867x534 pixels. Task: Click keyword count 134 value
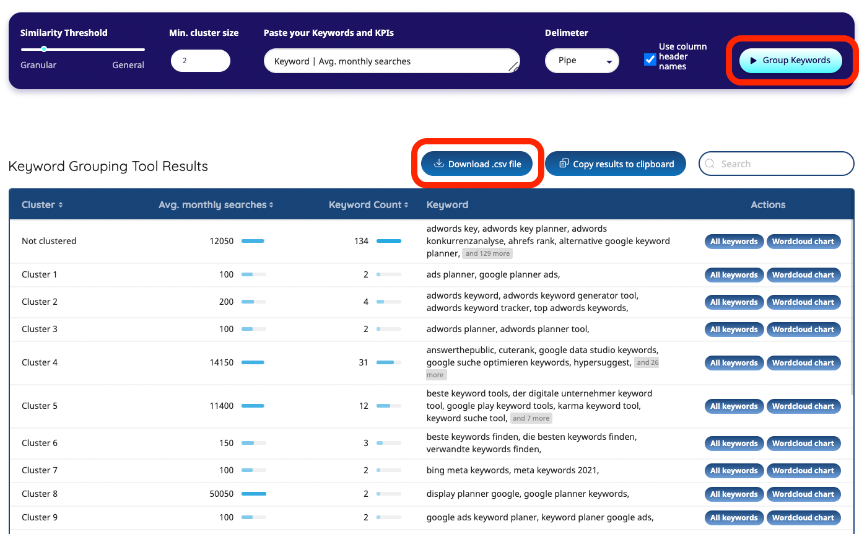tap(361, 241)
